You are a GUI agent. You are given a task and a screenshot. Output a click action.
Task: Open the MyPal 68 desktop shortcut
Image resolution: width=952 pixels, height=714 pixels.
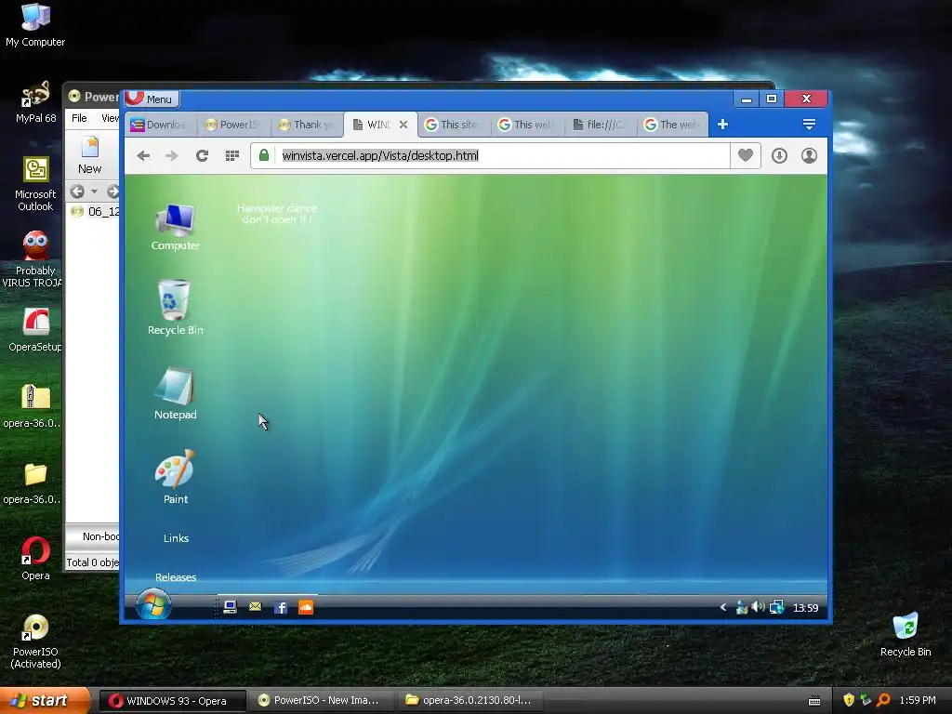[x=35, y=102]
